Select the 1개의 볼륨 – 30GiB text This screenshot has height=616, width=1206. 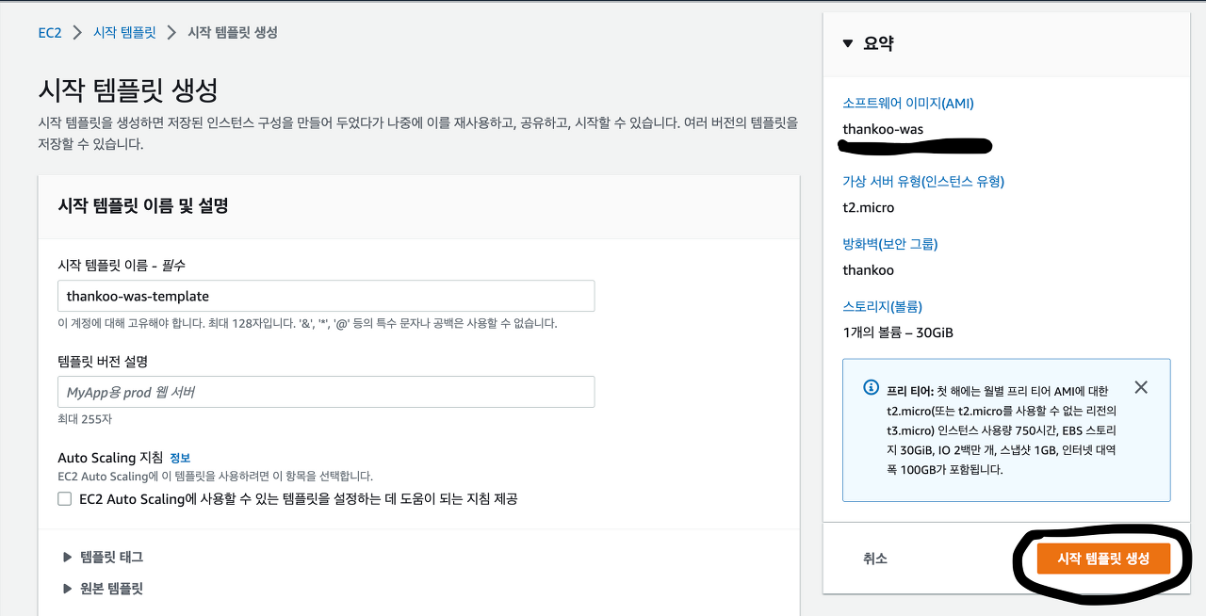tap(898, 332)
